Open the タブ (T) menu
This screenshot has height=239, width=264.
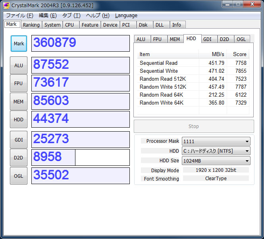coord(71,16)
